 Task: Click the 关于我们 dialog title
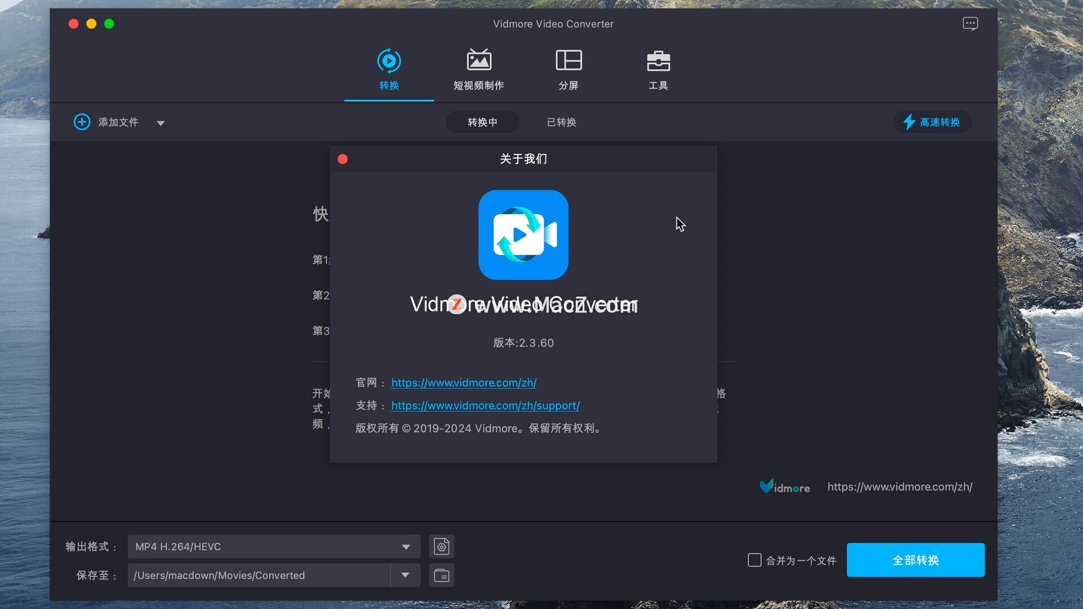523,159
